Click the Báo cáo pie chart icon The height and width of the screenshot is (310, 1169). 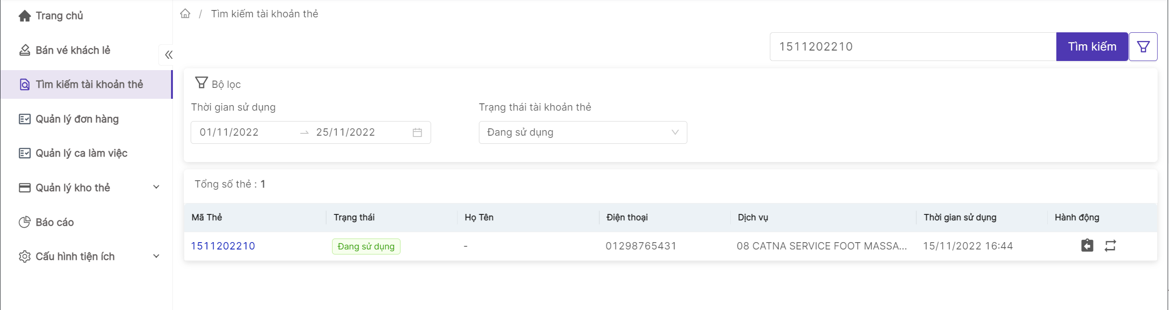tap(25, 222)
